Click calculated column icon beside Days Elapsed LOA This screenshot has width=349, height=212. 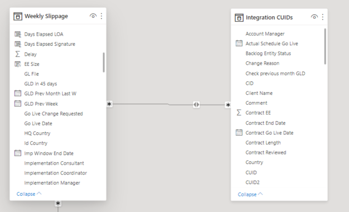point(18,34)
